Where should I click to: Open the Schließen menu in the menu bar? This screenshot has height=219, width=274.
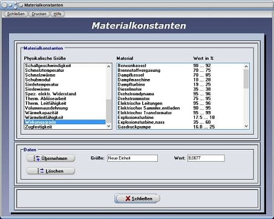tap(16, 14)
